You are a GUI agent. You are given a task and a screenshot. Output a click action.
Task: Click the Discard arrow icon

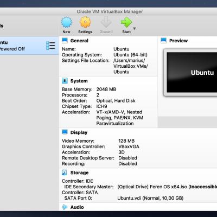coord(106,22)
